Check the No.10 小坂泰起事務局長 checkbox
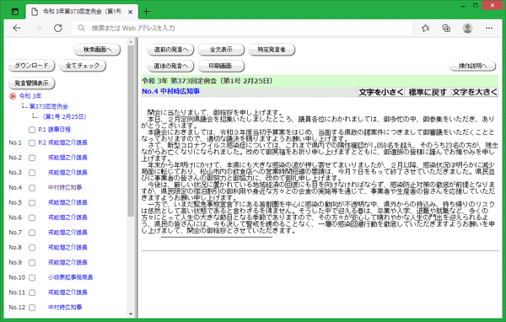Viewport: 506px width, 322px height. point(32,277)
